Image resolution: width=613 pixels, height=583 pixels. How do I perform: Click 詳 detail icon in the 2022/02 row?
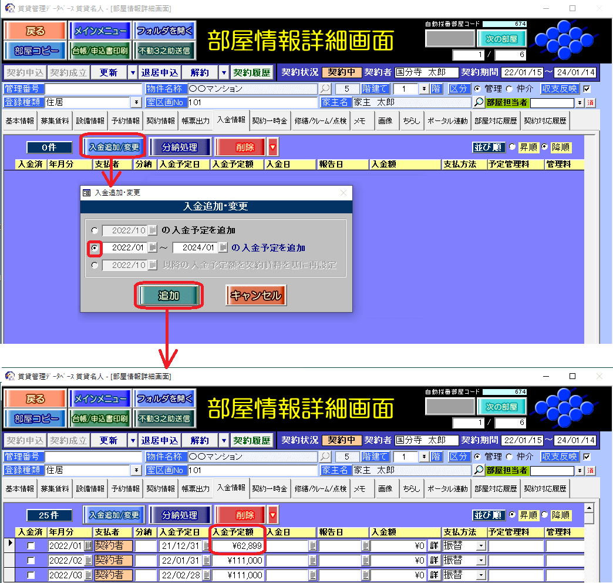435,560
